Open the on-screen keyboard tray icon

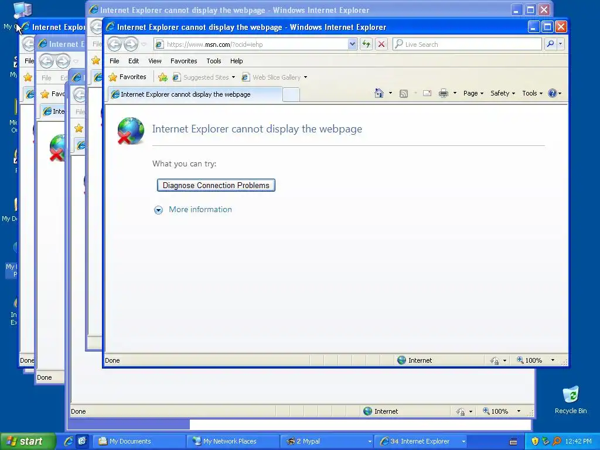[513, 442]
